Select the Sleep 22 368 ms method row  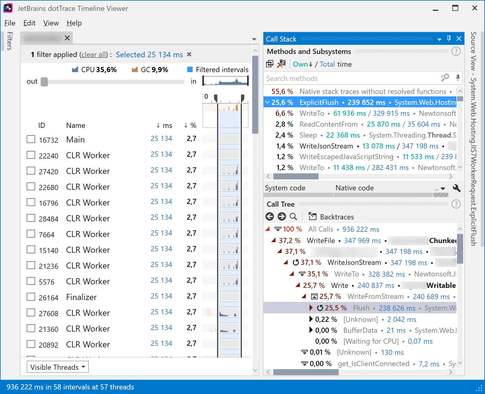pyautogui.click(x=360, y=135)
